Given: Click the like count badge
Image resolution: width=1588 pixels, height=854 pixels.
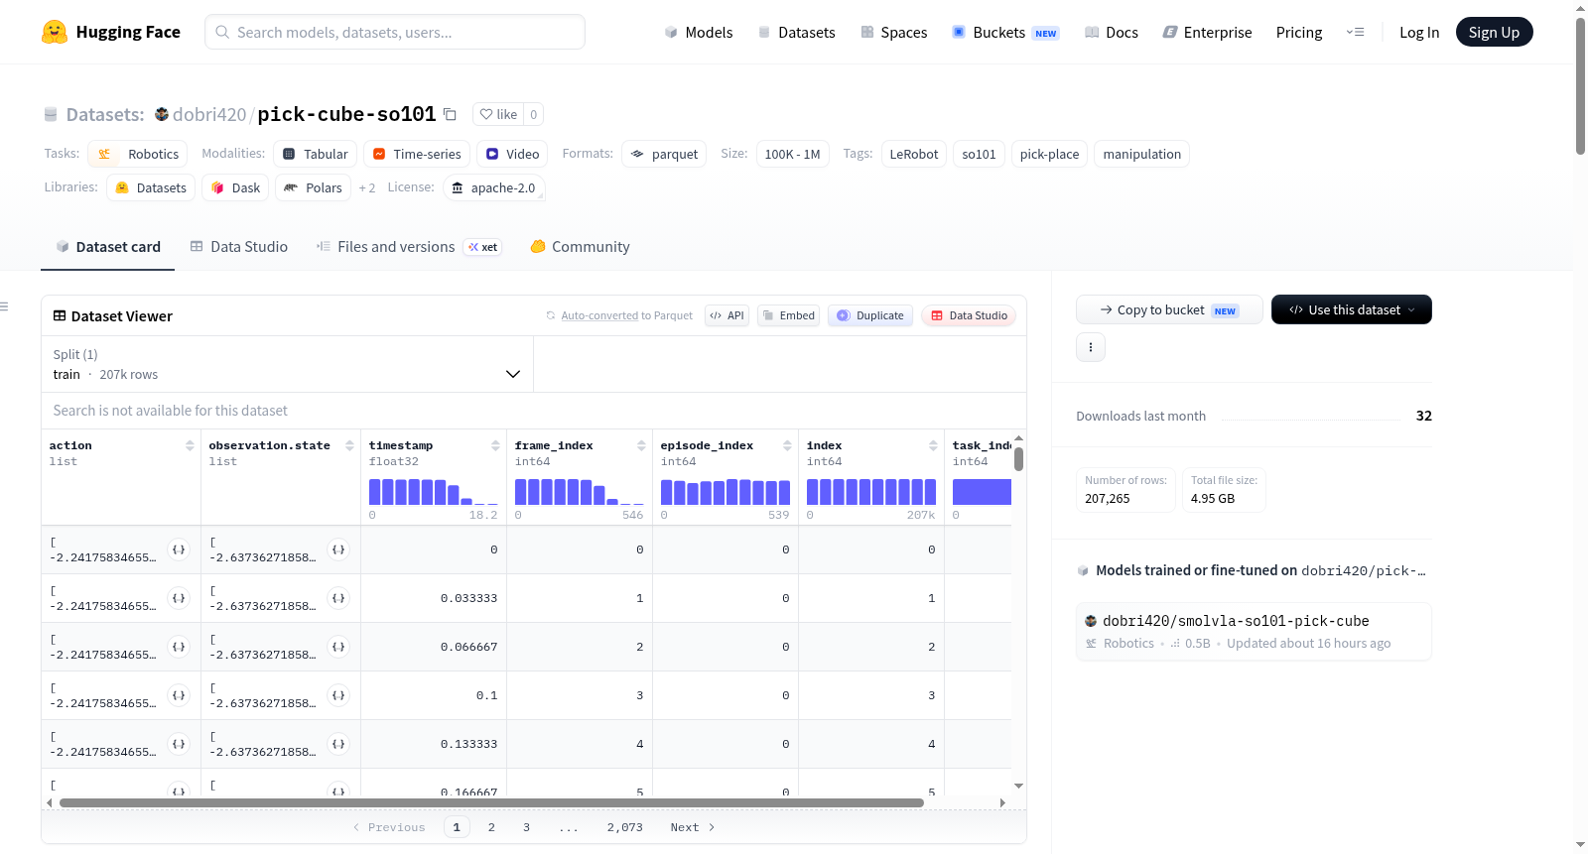Looking at the screenshot, I should 534,114.
